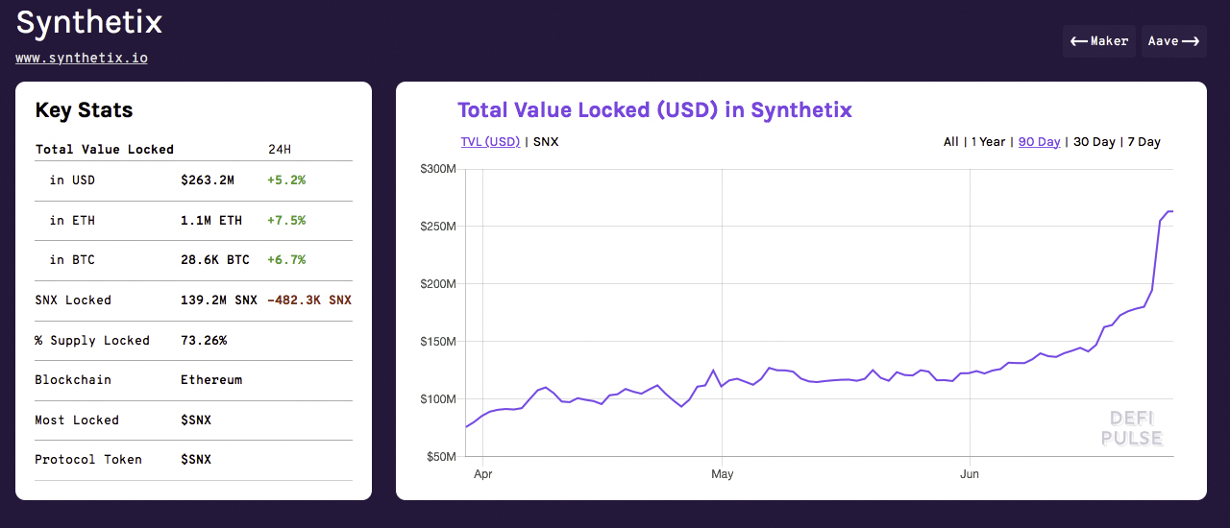
Task: Click the Blockchain row label
Action: click(73, 380)
